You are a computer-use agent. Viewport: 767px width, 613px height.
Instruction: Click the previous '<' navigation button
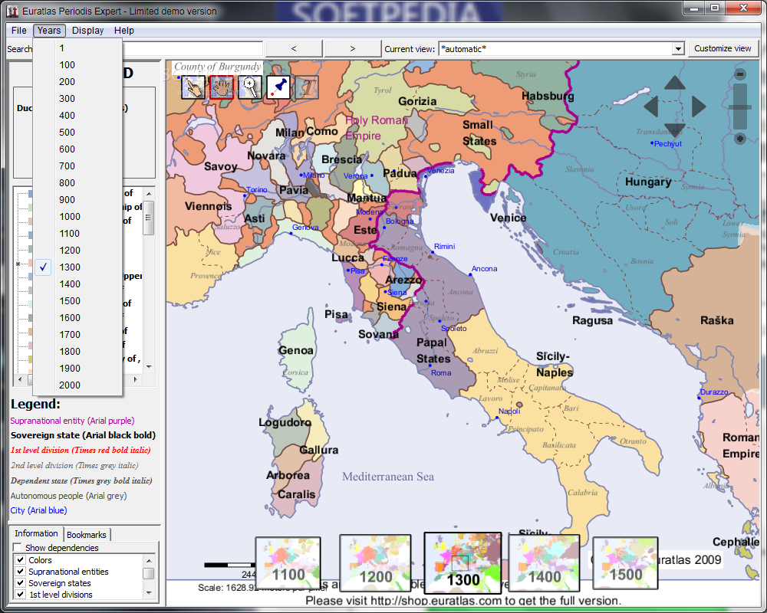[x=294, y=48]
